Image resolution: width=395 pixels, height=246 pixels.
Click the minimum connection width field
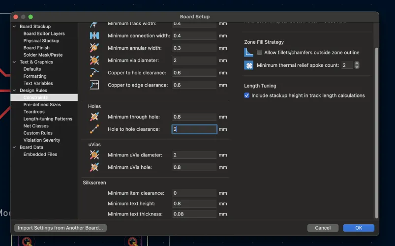click(194, 35)
